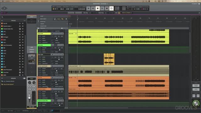Click the Universal Audio logo icon
Screen dimensions: 201x113
pos(4,8)
